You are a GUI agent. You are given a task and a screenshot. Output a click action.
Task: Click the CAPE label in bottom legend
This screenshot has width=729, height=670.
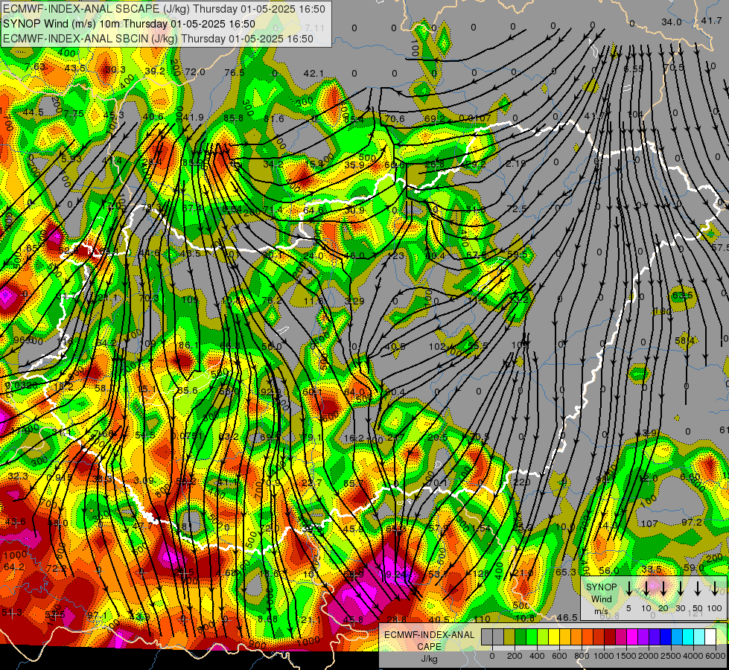(429, 647)
